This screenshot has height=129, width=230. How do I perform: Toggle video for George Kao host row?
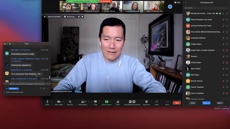click(227, 13)
